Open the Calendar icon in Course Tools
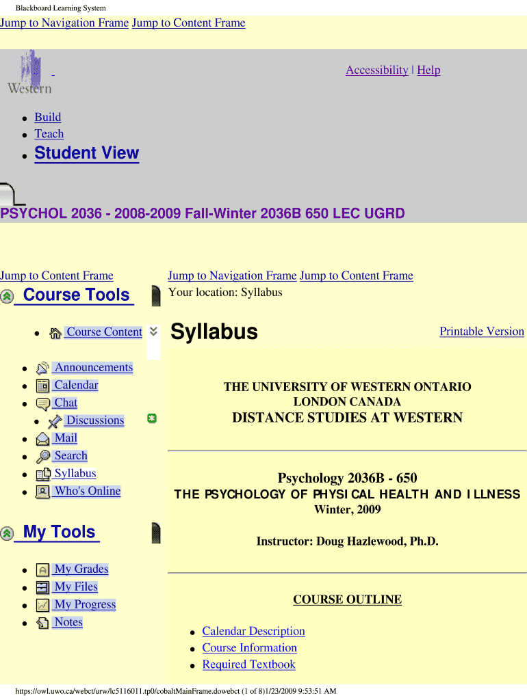 (42, 386)
